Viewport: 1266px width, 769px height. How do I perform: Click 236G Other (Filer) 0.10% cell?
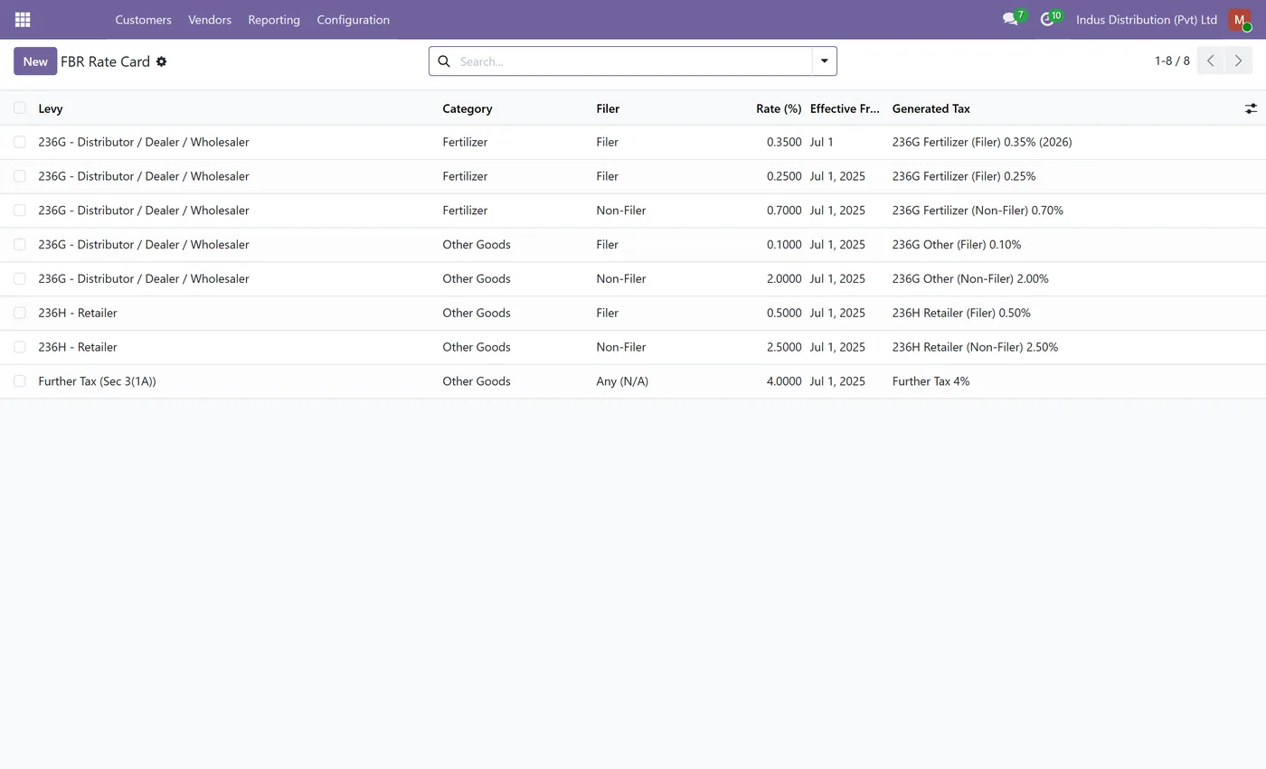pos(957,245)
